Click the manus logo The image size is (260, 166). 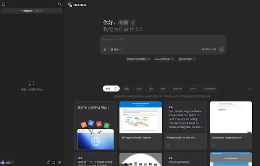pyautogui.click(x=77, y=4)
